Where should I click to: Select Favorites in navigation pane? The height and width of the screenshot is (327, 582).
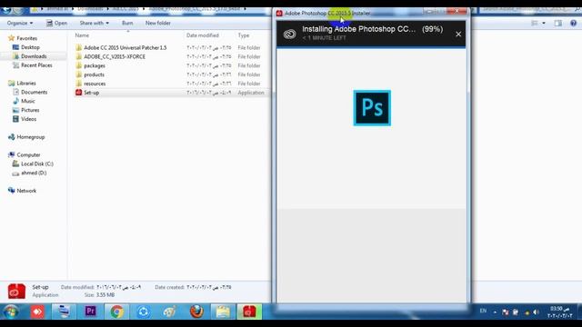[26, 38]
